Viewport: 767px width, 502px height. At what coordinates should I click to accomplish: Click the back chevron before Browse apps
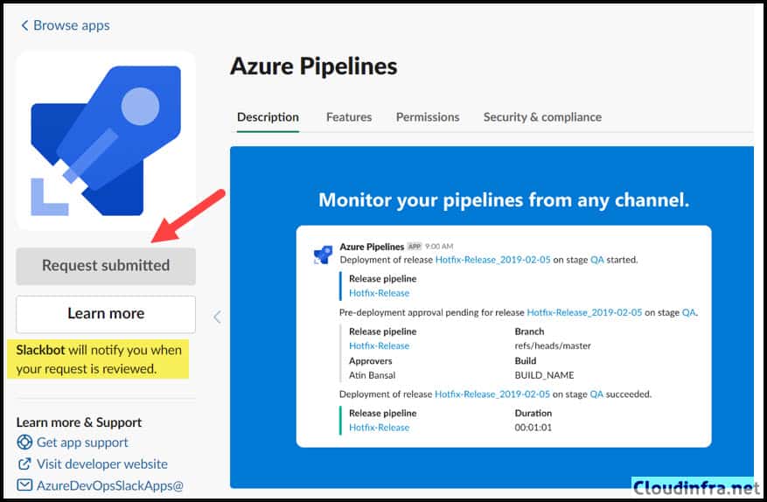tap(24, 25)
